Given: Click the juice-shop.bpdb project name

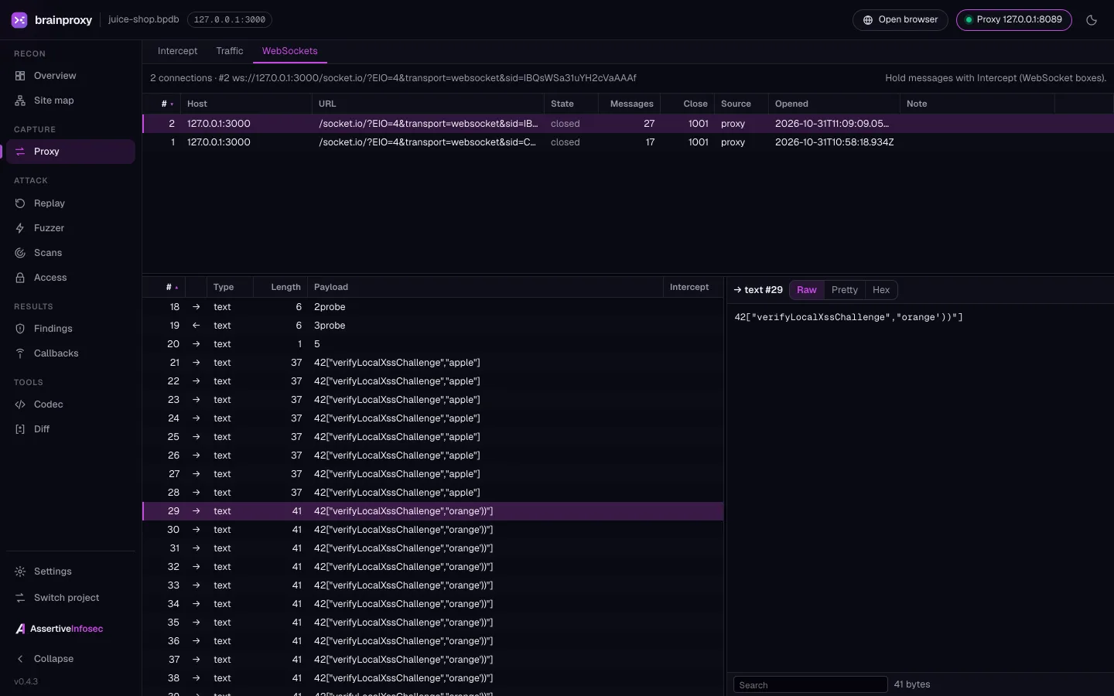Looking at the screenshot, I should 143,19.
